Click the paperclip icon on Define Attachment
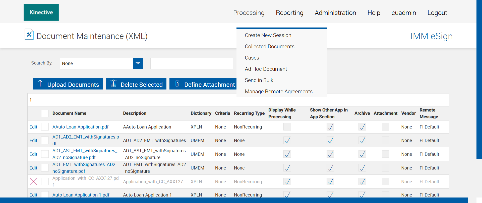This screenshot has height=203, width=482. point(177,84)
